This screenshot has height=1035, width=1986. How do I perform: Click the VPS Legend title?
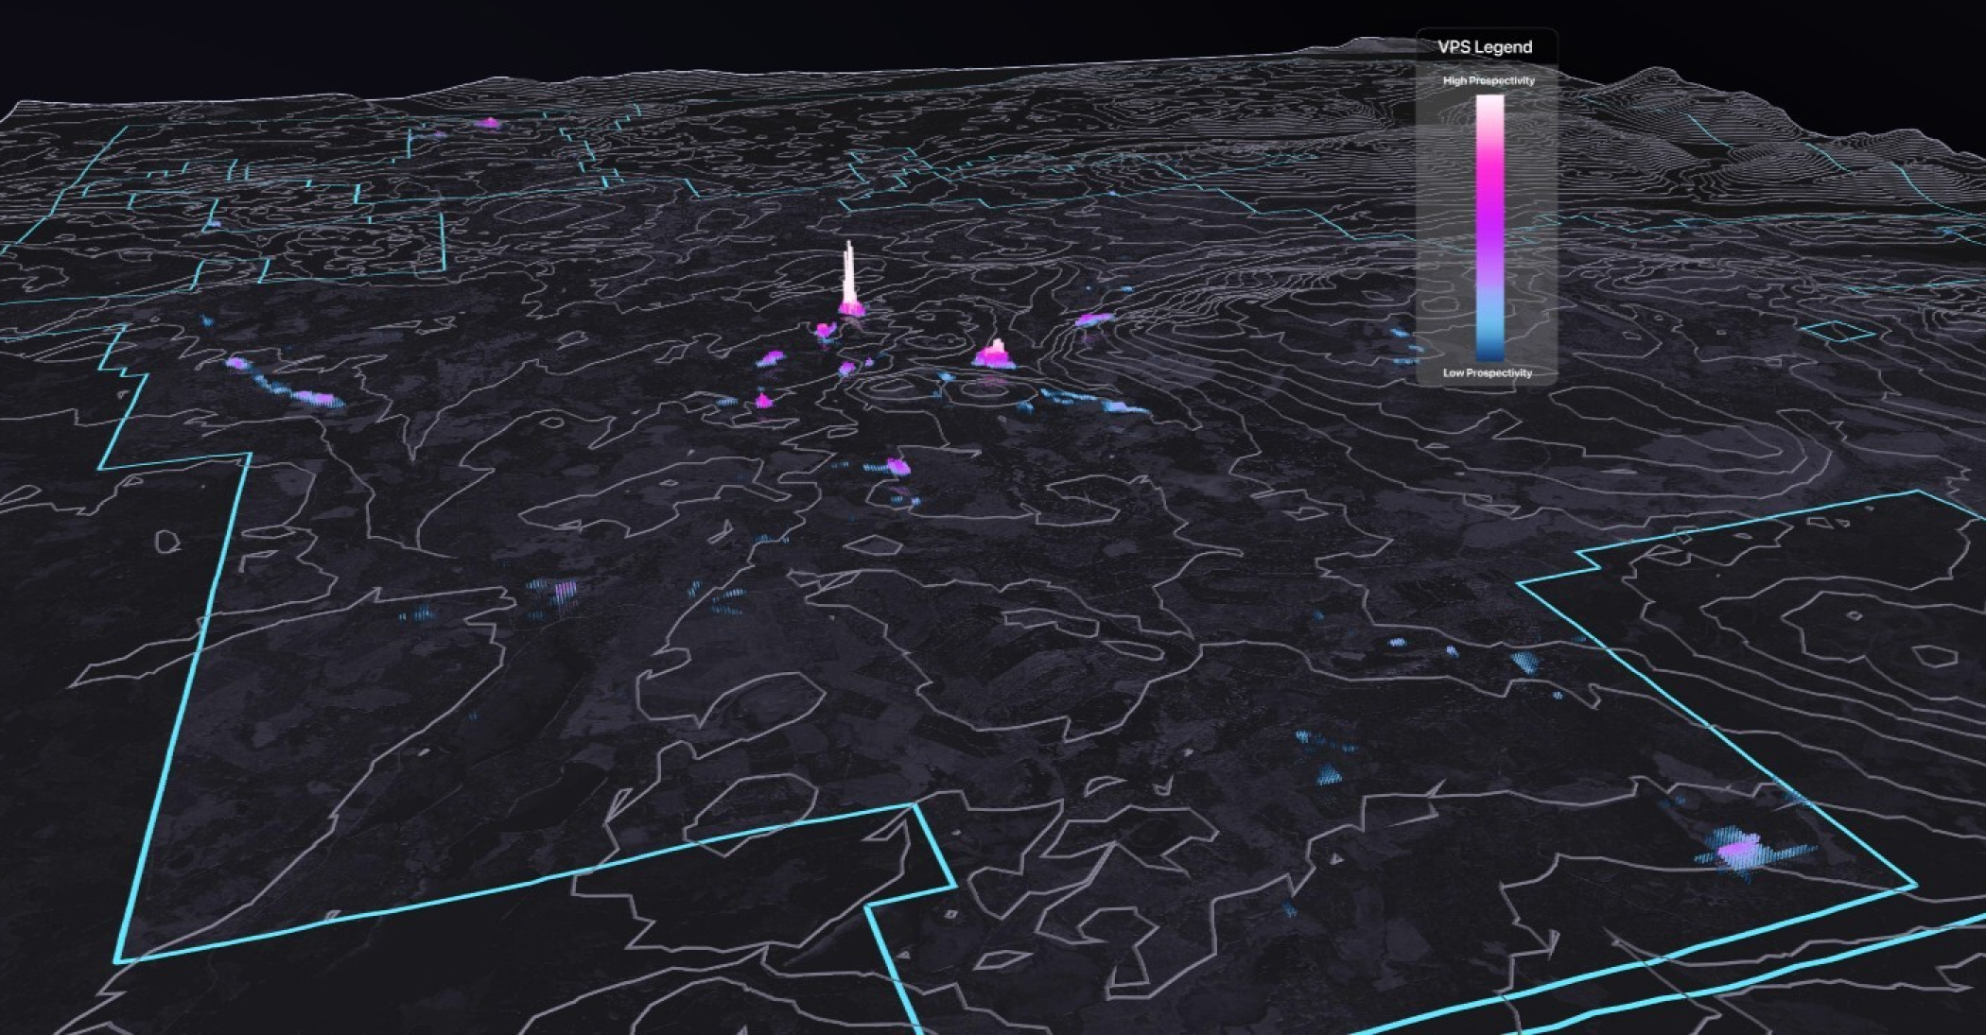point(1485,47)
